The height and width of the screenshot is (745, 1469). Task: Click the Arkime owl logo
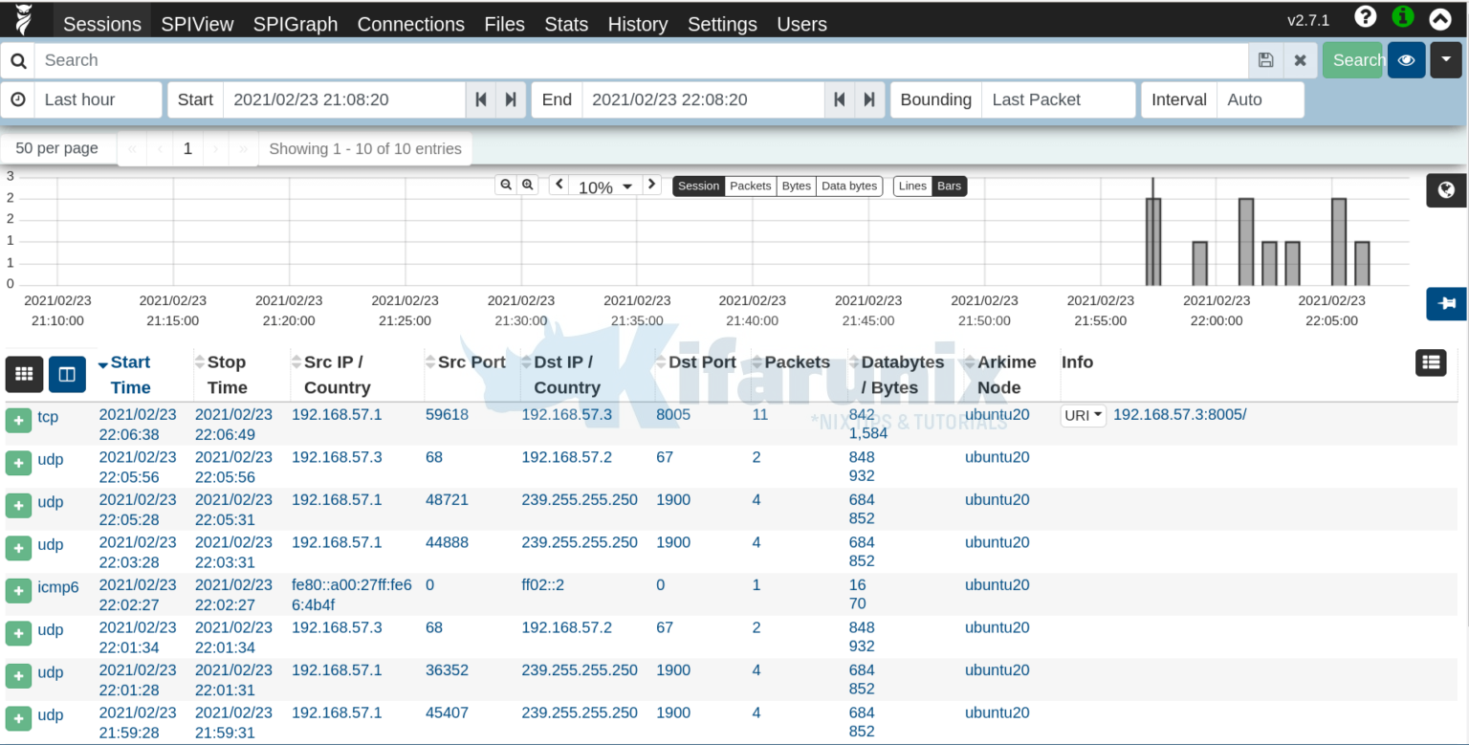click(25, 17)
